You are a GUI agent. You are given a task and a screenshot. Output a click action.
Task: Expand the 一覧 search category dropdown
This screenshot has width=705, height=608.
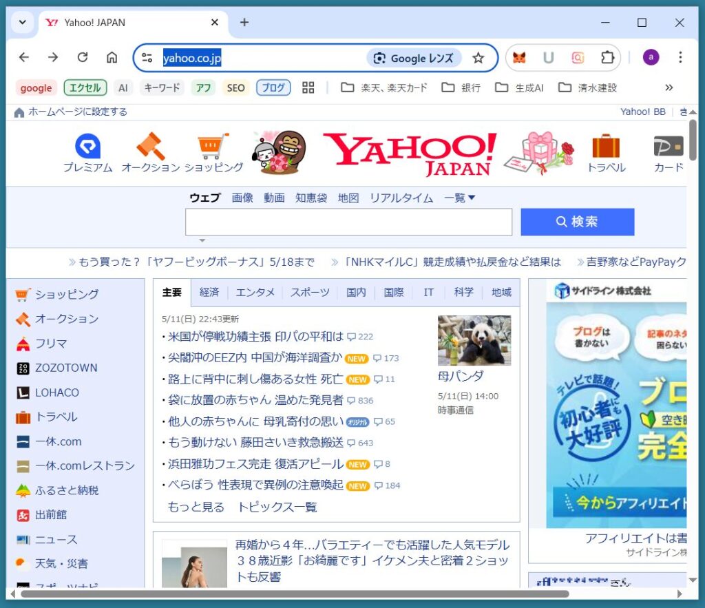pos(459,198)
